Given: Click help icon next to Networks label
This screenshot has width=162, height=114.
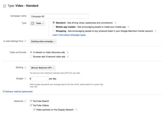Looking at the screenshot, I should [x=25, y=101].
